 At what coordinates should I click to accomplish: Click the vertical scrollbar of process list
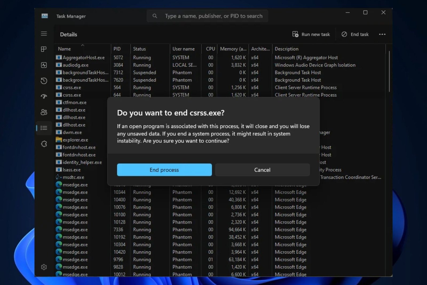[x=389, y=72]
